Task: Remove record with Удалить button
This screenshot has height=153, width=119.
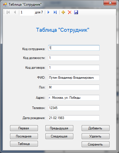Action: (x=96, y=136)
